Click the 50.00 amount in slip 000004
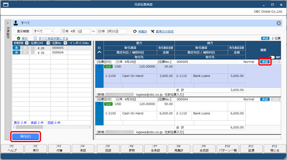Viewport: 287px width, 160px height. (x=168, y=104)
